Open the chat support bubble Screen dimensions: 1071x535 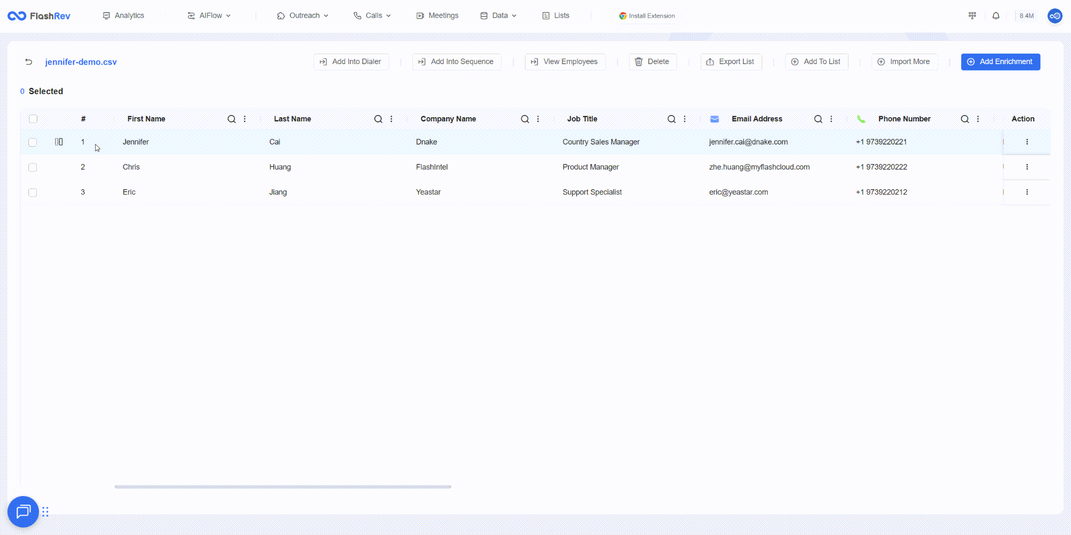point(23,511)
